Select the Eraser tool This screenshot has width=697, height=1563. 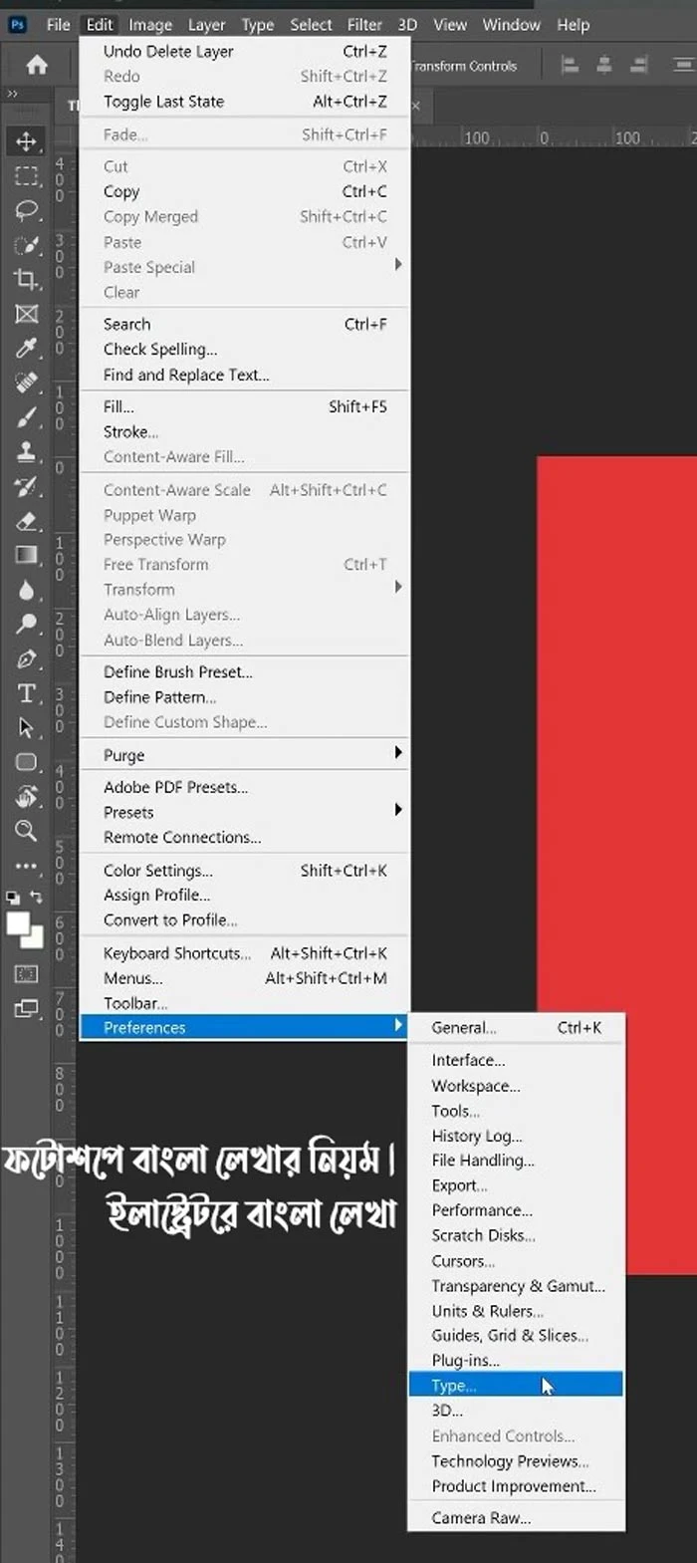(x=27, y=521)
